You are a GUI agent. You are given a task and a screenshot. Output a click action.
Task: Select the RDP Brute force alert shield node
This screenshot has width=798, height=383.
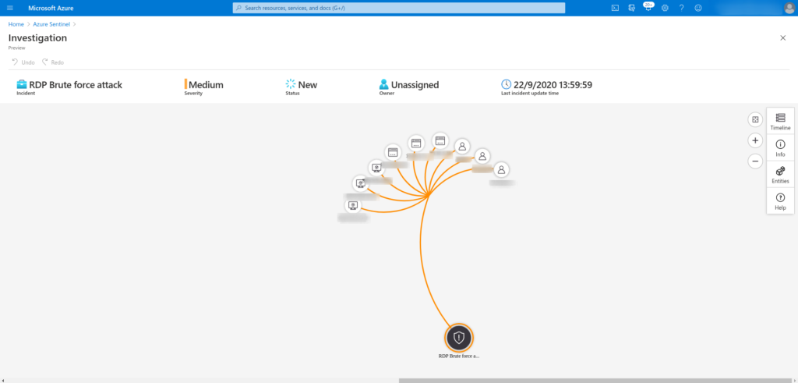459,337
